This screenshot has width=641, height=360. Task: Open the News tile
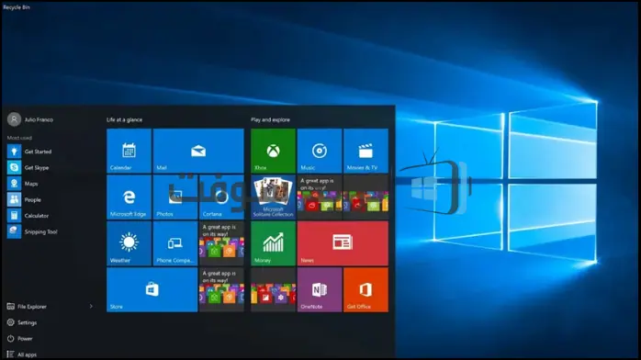[x=343, y=243]
